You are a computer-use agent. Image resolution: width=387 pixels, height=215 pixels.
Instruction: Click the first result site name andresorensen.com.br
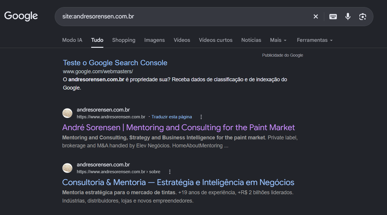[103, 110]
